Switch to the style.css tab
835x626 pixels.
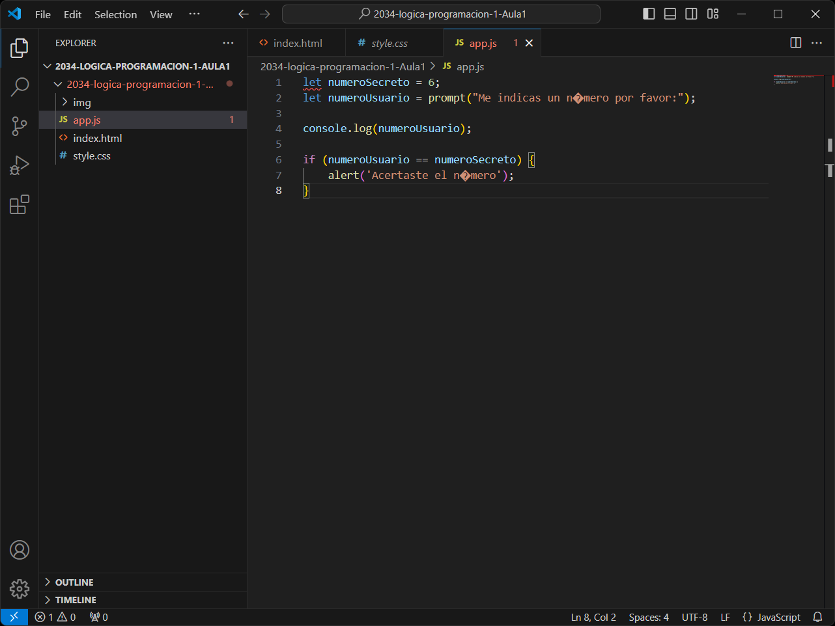pyautogui.click(x=394, y=43)
